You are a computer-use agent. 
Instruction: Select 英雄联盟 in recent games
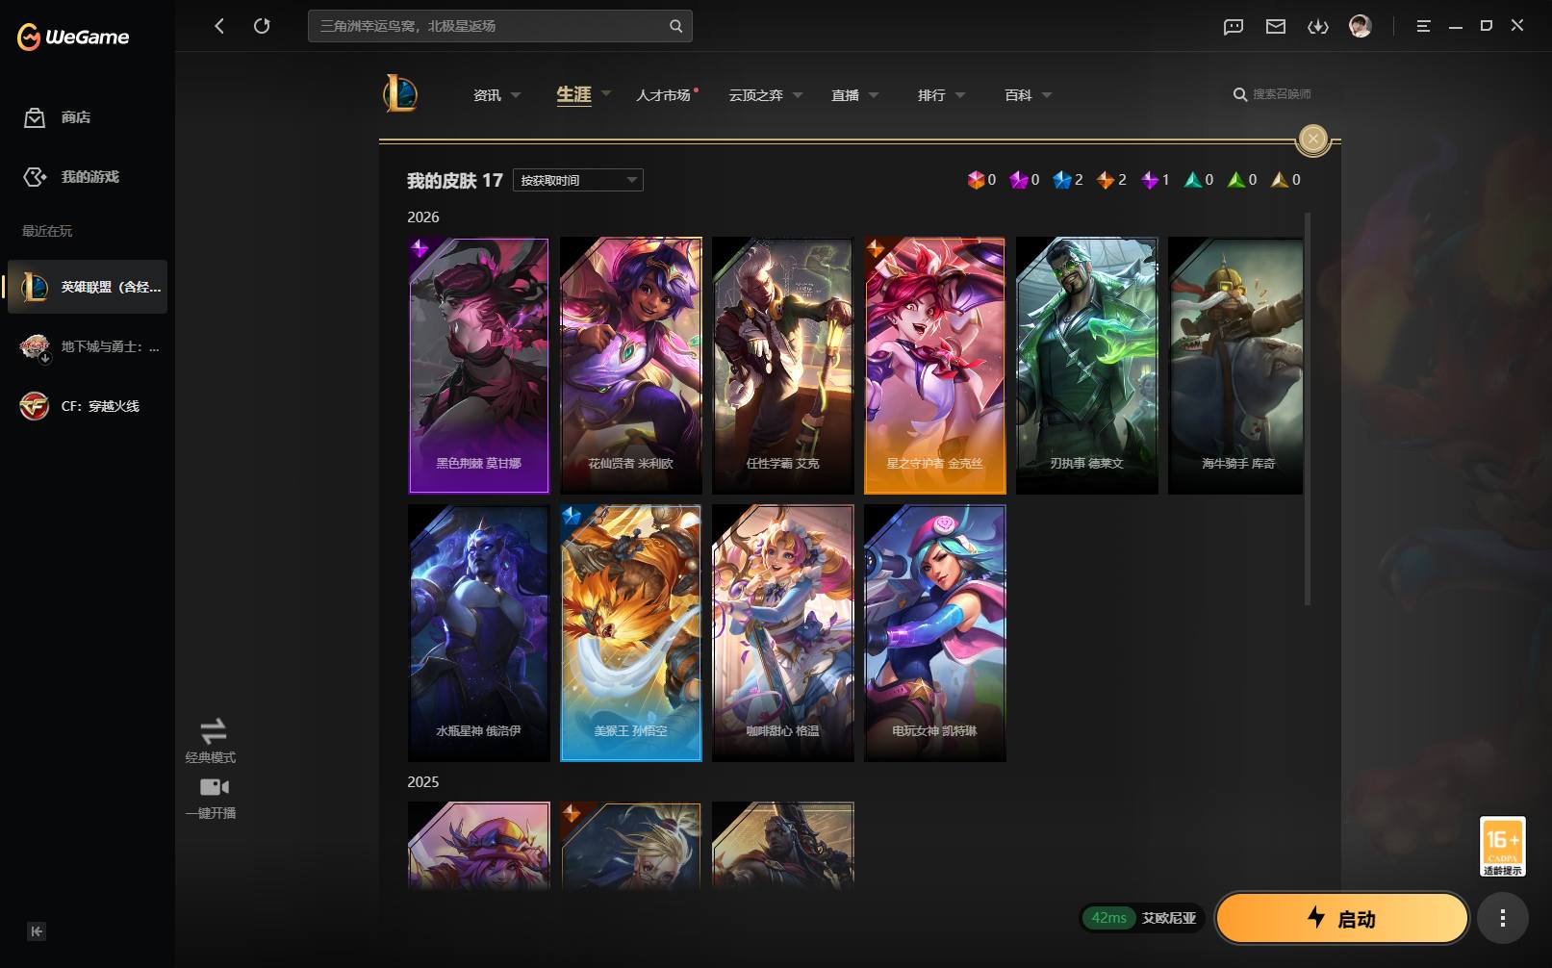tap(88, 287)
